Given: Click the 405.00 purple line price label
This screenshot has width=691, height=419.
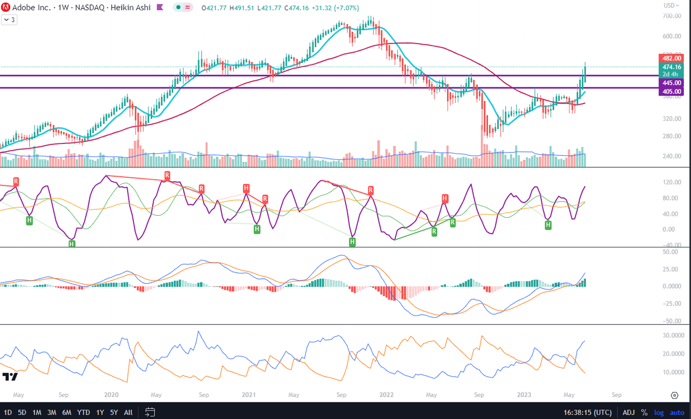Looking at the screenshot, I should click(x=672, y=92).
